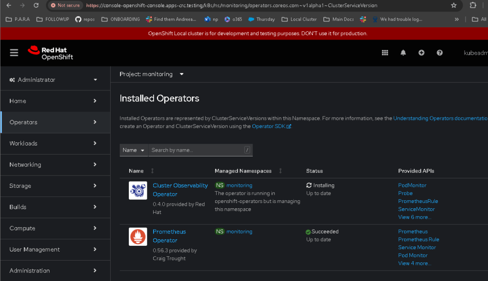
Task: Click the Installing status text
Action: [x=324, y=185]
